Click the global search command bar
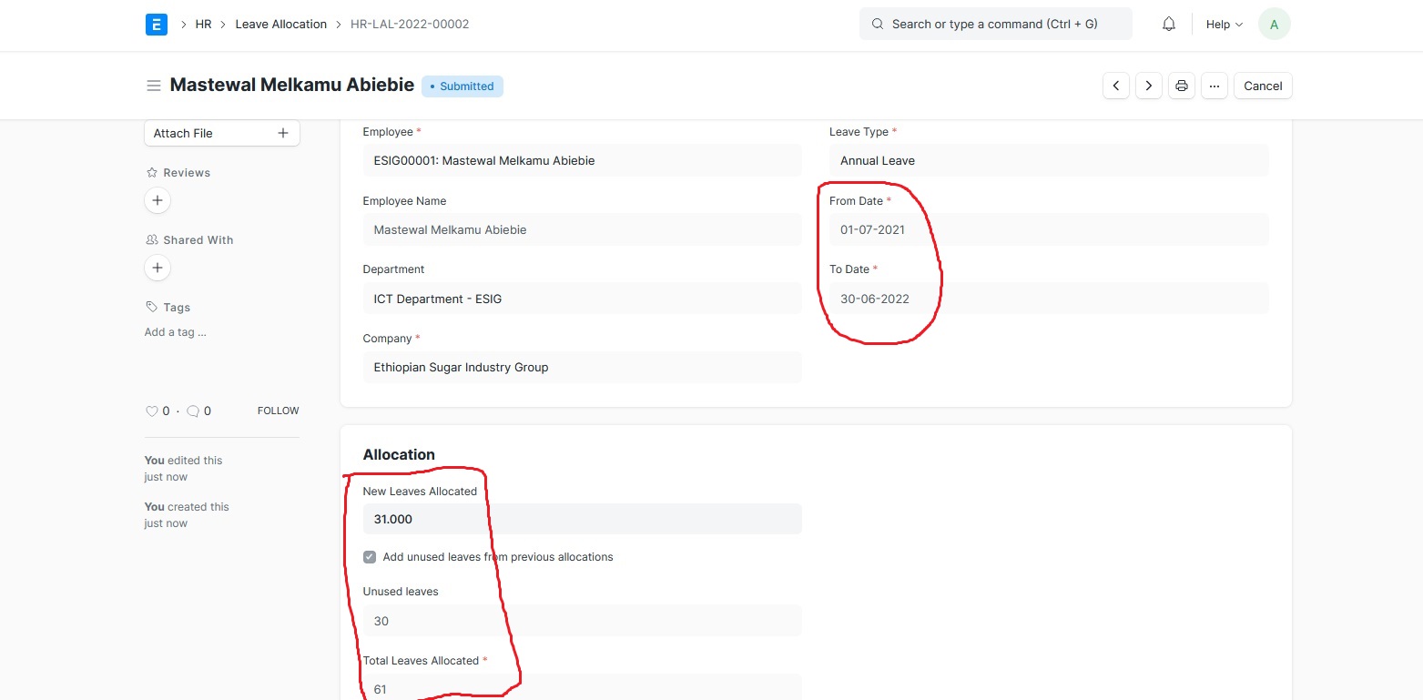The image size is (1423, 700). (x=995, y=24)
